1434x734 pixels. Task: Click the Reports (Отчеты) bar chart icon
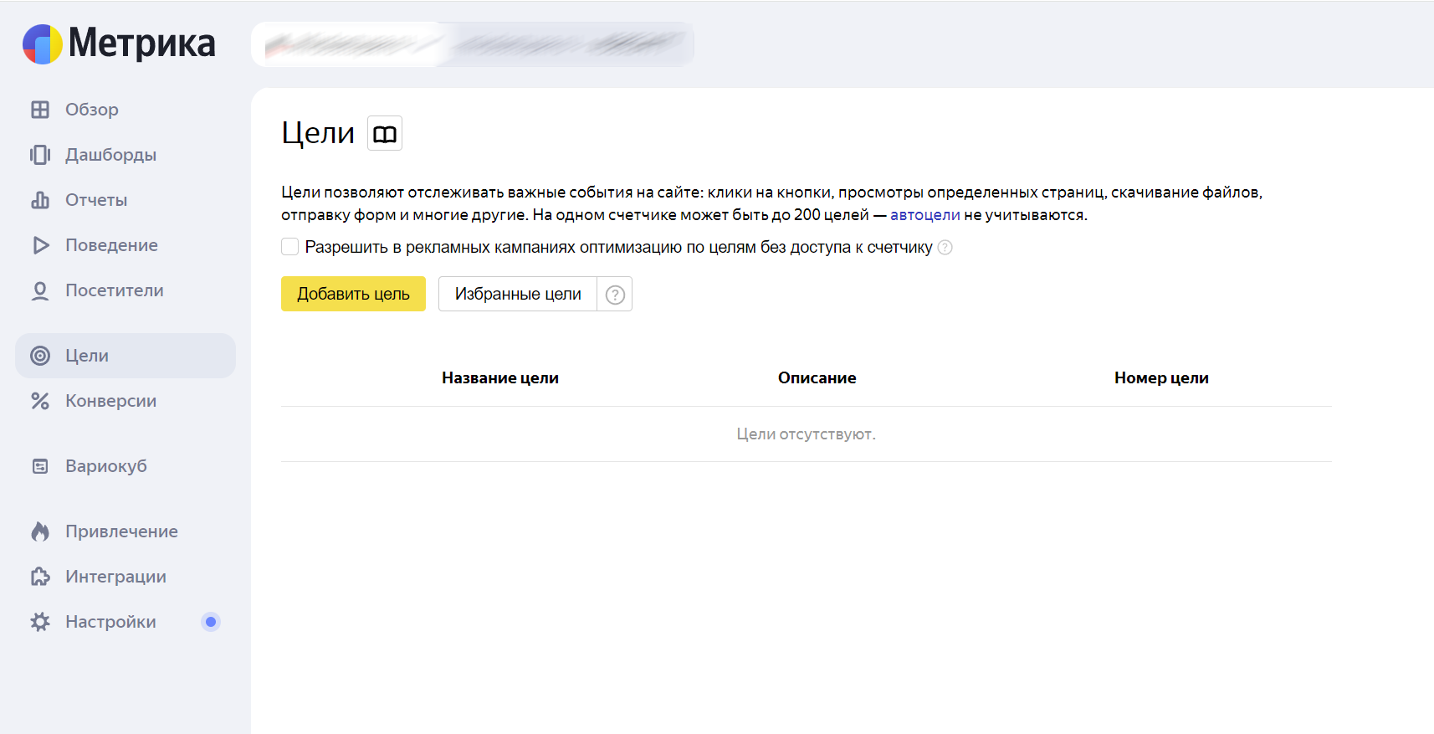(x=40, y=200)
